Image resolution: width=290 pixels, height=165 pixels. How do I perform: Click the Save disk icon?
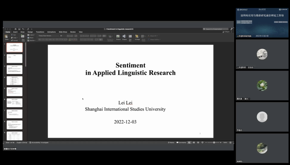19,29
